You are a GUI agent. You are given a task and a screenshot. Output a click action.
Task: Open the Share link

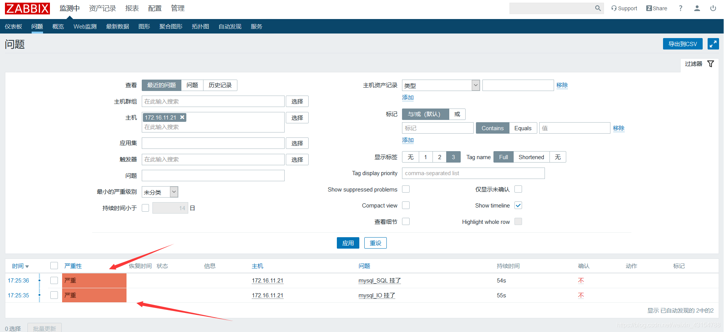(657, 8)
